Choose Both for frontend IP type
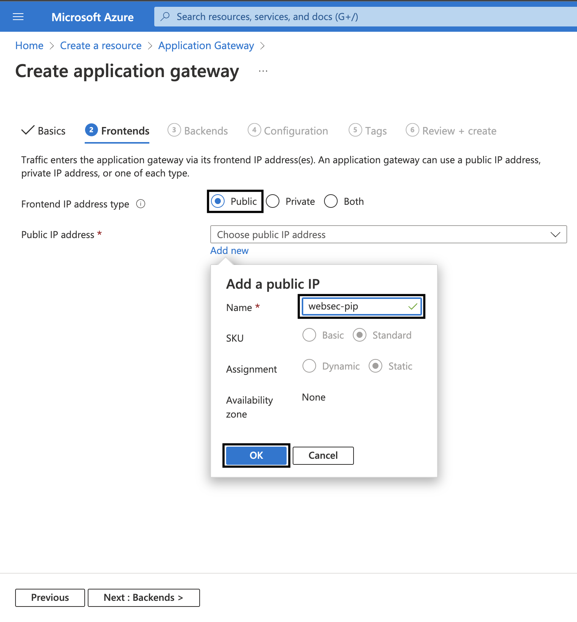Image resolution: width=577 pixels, height=622 pixels. [331, 201]
